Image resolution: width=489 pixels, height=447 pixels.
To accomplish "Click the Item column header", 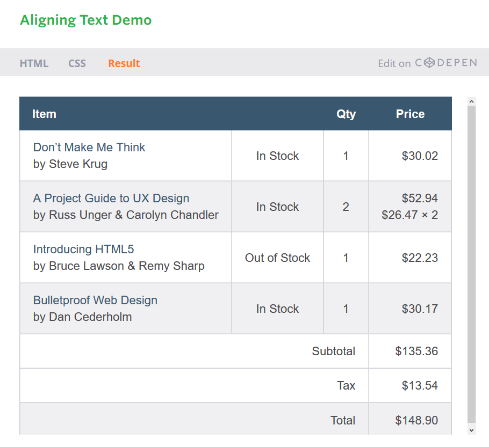I will click(x=44, y=114).
